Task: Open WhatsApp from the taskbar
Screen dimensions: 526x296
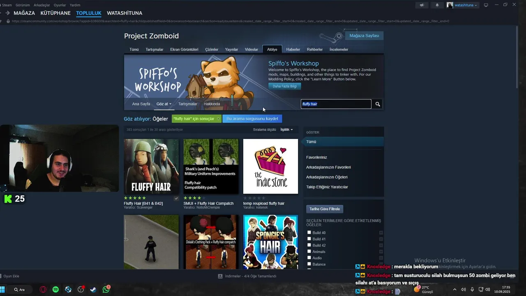Action: click(106, 289)
